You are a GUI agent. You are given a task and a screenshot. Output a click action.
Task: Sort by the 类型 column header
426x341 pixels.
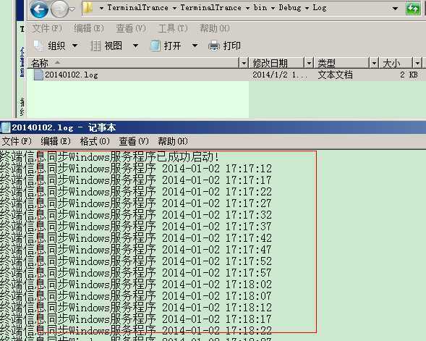coord(342,63)
